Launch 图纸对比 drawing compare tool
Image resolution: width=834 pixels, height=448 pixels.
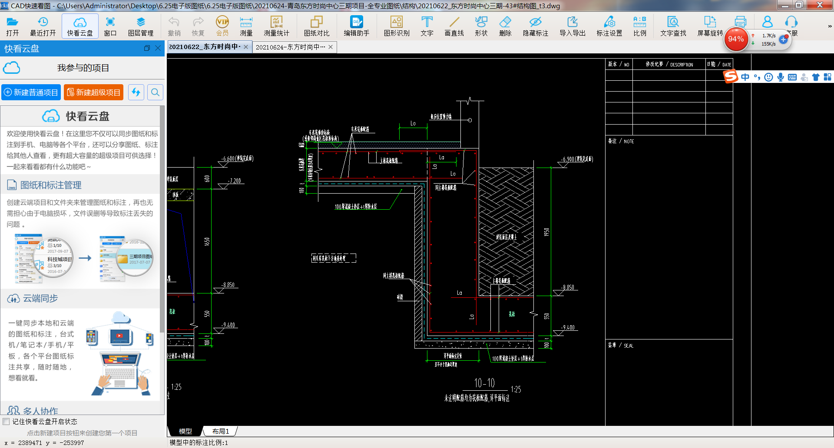pos(317,26)
